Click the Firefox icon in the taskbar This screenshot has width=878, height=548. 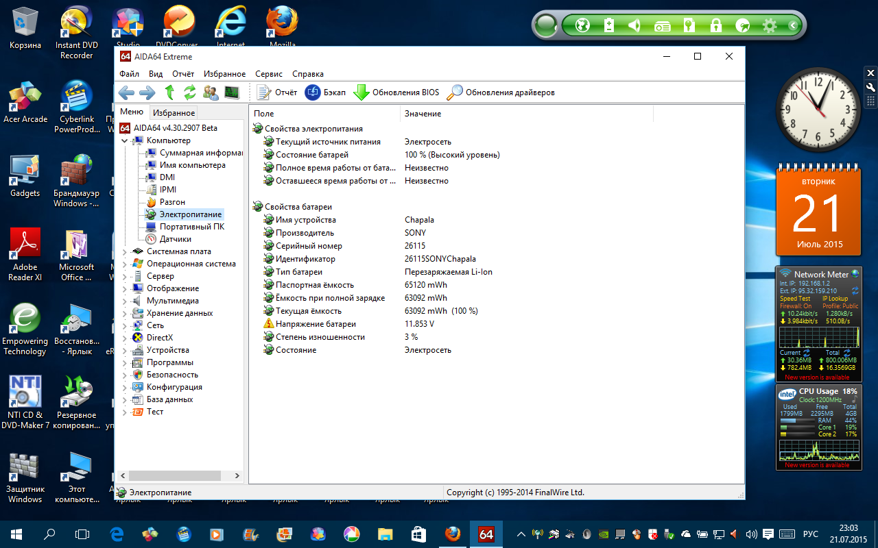tap(452, 534)
